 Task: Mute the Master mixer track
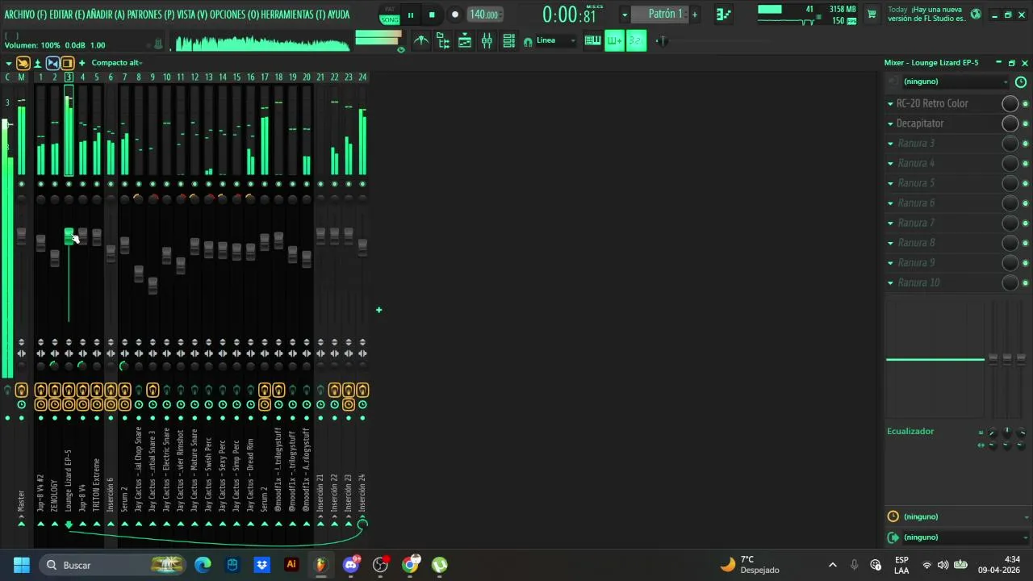tap(21, 184)
